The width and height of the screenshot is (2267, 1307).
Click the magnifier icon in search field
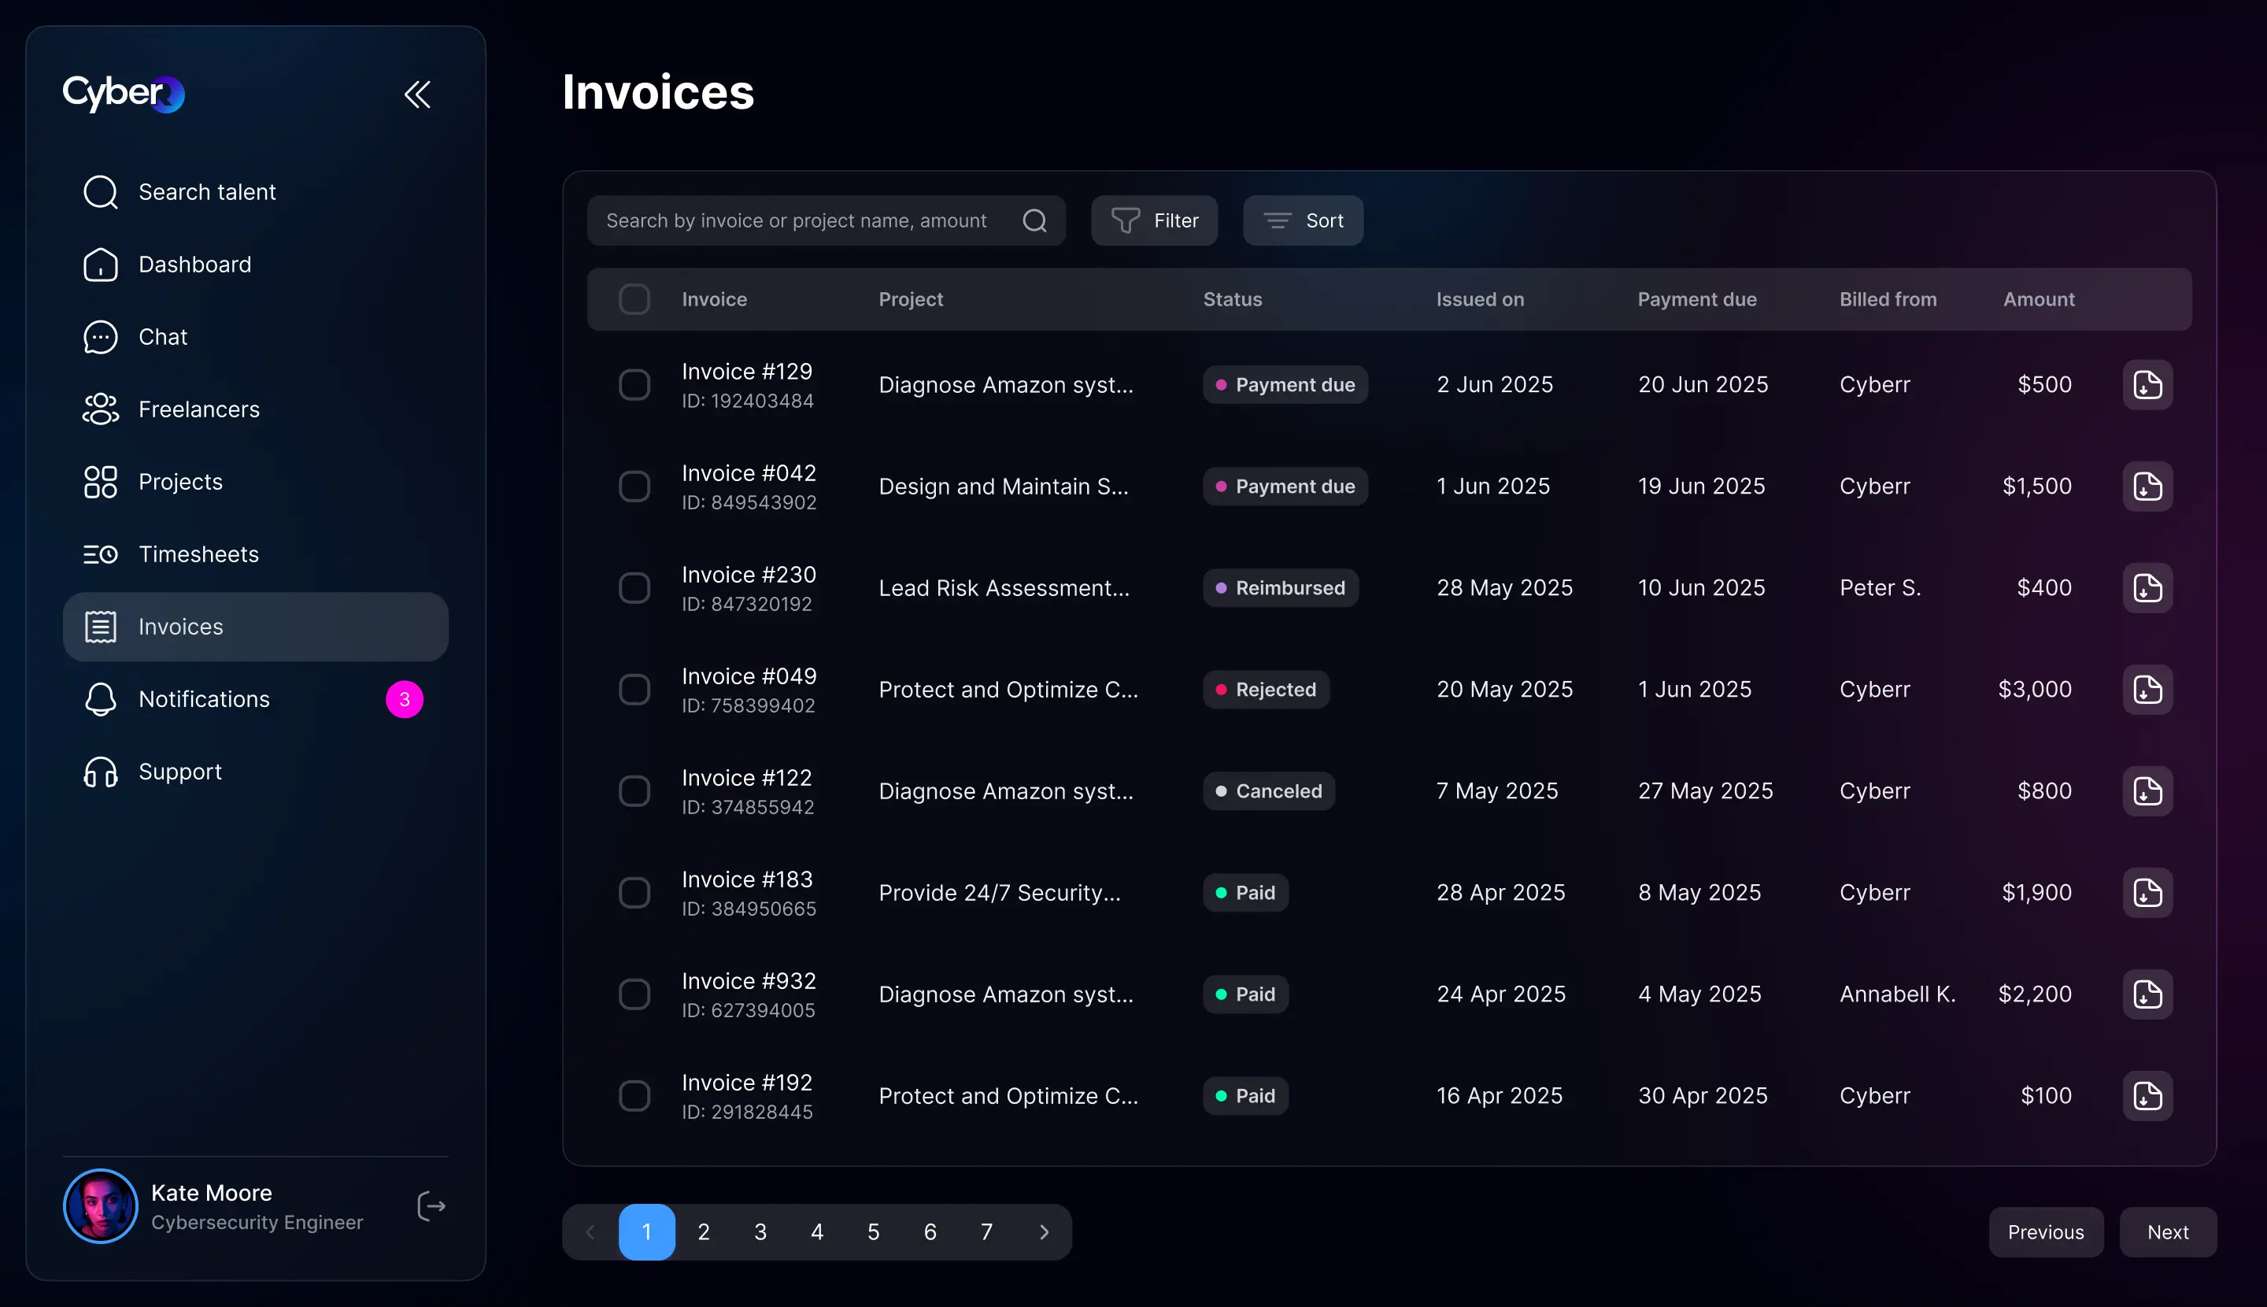[1034, 220]
